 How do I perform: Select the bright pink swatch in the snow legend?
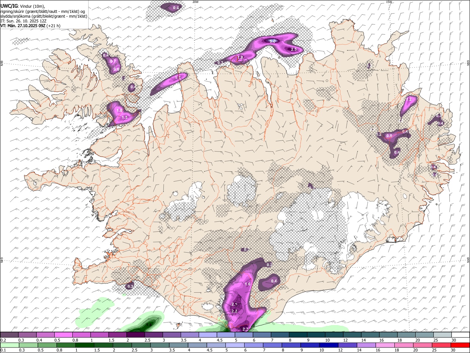(63, 335)
